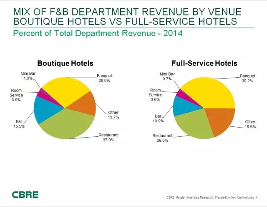Select the Bar 10.9% label

pos(158,118)
